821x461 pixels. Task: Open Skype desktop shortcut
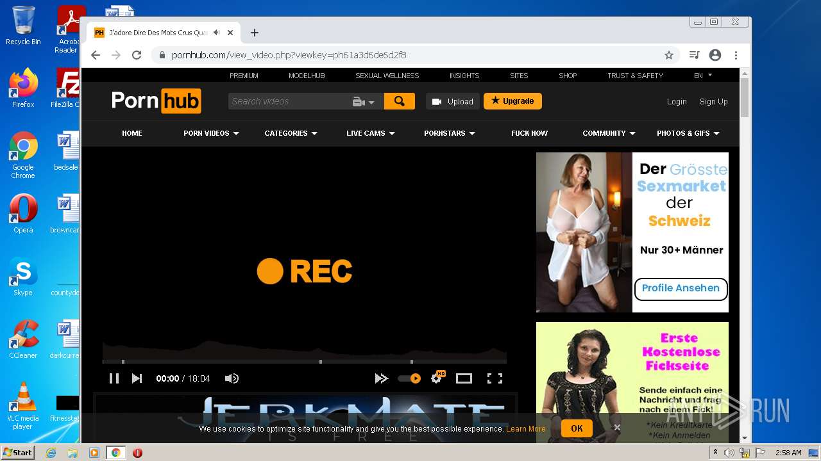pos(23,277)
